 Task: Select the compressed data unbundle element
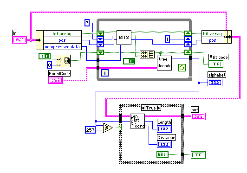point(62,47)
